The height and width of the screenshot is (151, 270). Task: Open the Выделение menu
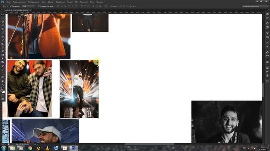[x=60, y=2]
